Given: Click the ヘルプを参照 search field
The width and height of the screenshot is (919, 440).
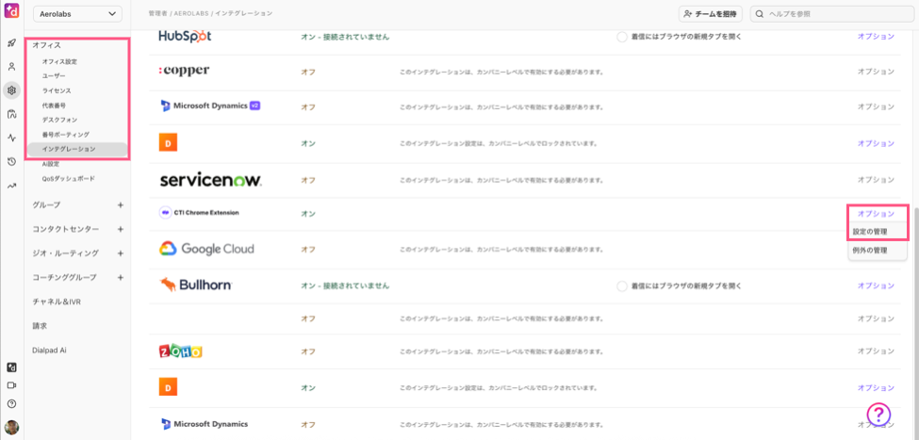Looking at the screenshot, I should [831, 13].
